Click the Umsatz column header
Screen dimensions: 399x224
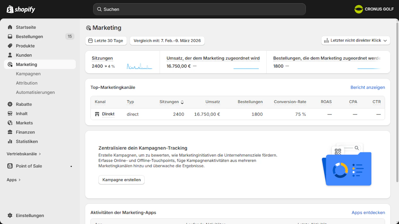point(213,102)
